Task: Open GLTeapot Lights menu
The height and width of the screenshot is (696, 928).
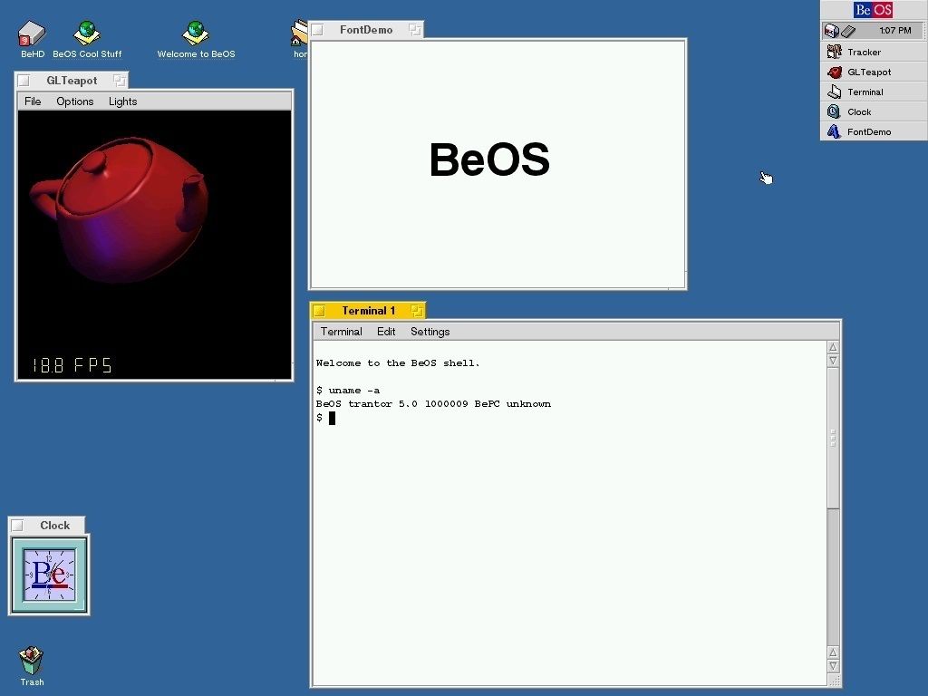Action: point(122,101)
